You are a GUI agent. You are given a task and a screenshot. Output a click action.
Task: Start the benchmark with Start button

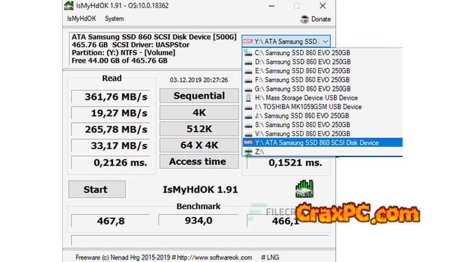coord(97,189)
